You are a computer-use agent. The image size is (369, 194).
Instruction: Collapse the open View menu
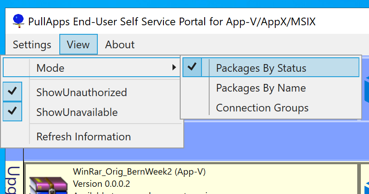78,45
